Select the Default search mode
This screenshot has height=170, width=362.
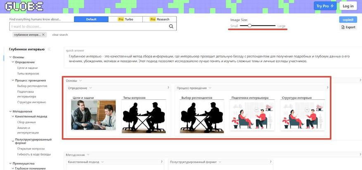coord(91,19)
